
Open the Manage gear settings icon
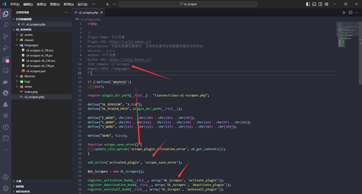tap(6, 188)
